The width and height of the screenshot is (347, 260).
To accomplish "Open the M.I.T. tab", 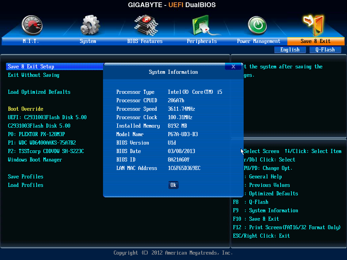I will 31,41.
